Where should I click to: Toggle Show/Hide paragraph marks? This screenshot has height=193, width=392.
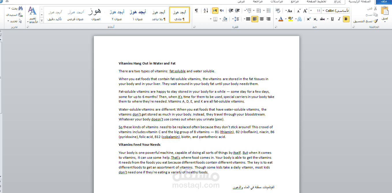click(196, 11)
